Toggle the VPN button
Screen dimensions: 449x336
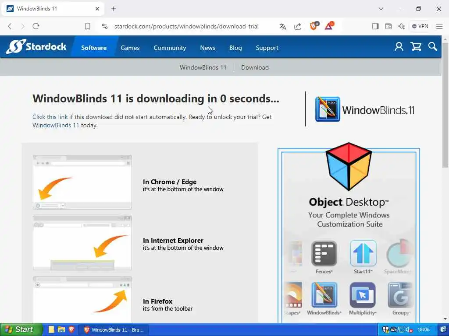420,26
